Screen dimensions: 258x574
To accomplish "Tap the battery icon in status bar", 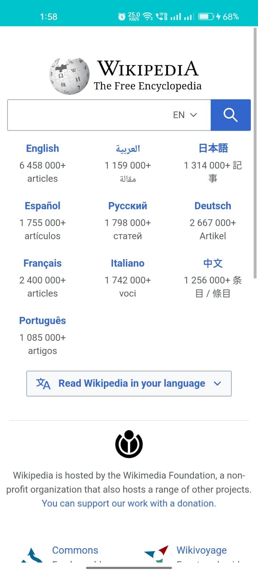I will (x=206, y=17).
